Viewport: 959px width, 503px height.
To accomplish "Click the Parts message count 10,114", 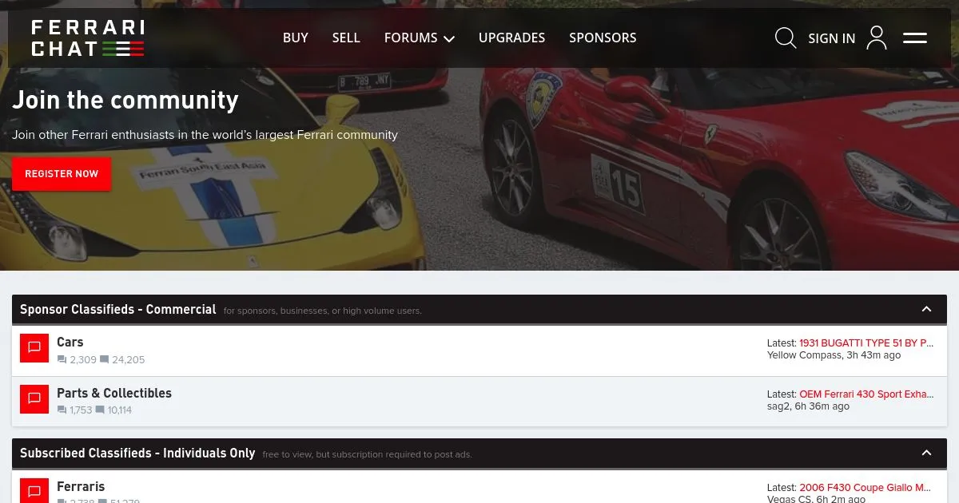I will tap(120, 410).
